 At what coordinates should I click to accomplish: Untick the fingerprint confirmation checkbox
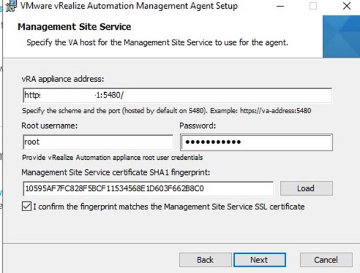[26, 206]
